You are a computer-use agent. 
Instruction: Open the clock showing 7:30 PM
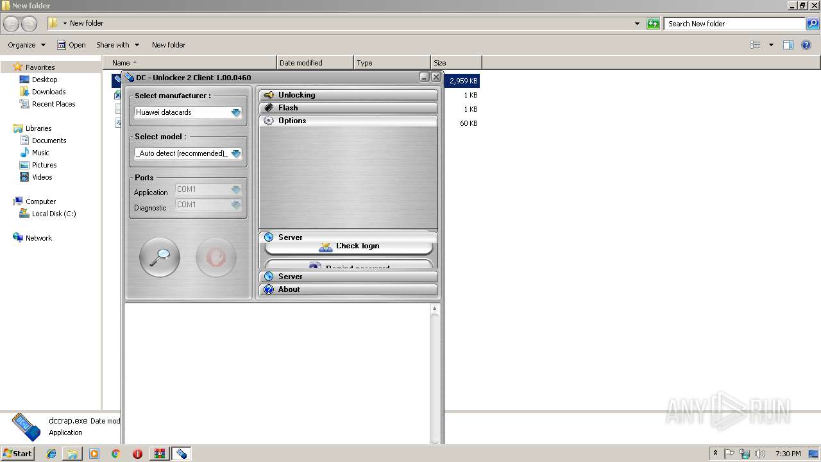click(788, 454)
